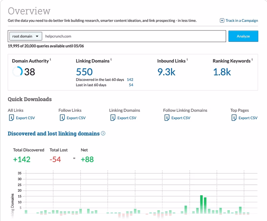
Task: Click the plus icon beside Track in a Campaign
Action: pyautogui.click(x=222, y=21)
